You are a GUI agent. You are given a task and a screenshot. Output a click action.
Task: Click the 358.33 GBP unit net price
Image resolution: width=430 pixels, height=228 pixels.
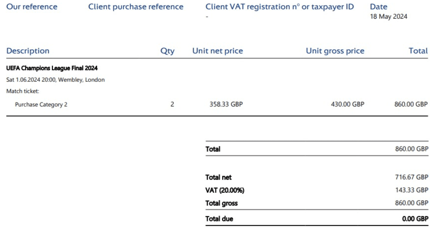[x=226, y=104]
